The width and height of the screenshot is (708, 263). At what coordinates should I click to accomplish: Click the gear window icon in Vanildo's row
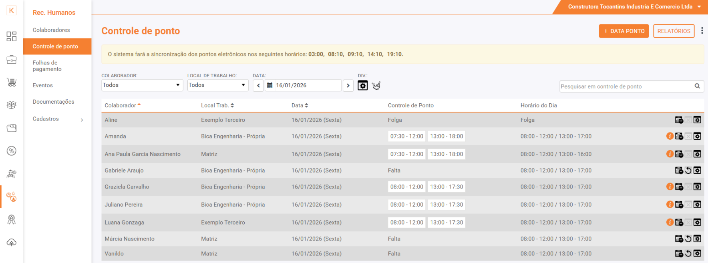click(697, 253)
